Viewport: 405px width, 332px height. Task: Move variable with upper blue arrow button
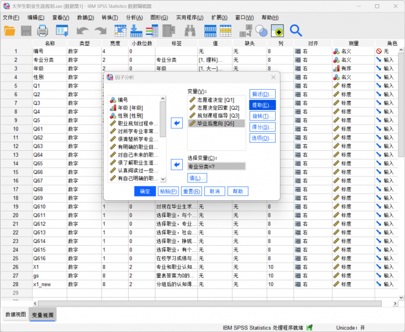tap(177, 123)
